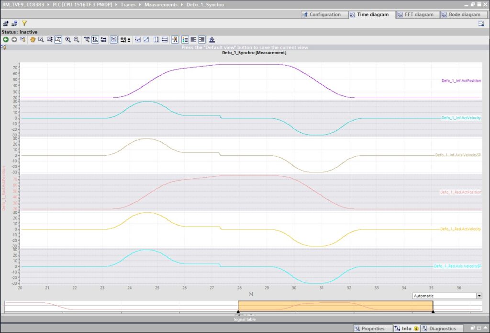Toggle automatic Y-axis scaling to 100%
This screenshot has width=490, height=333.
coord(95,39)
